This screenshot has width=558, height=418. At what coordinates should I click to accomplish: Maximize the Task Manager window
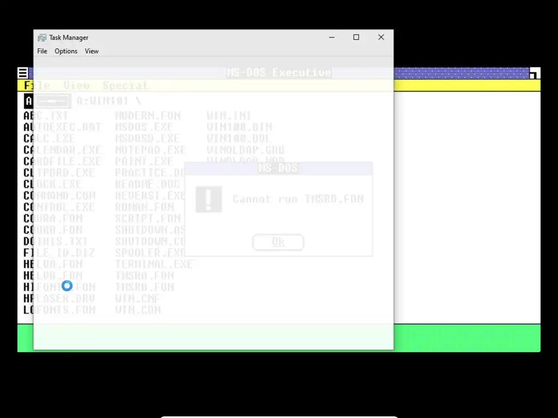point(356,38)
